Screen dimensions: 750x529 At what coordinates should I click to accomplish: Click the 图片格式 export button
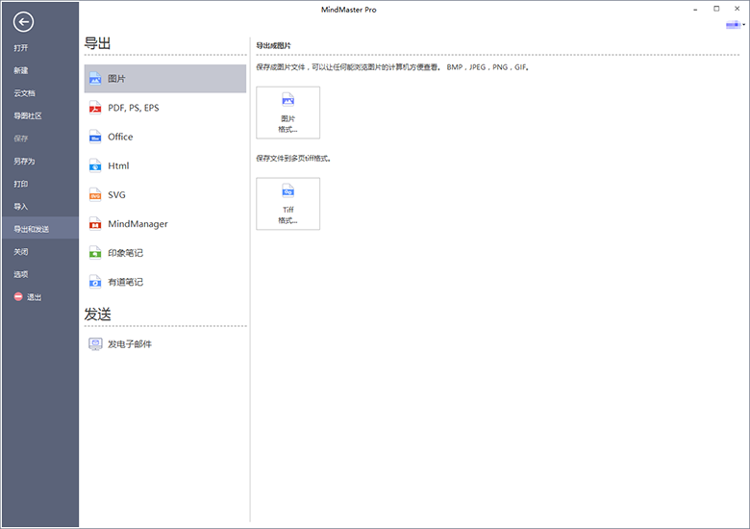(287, 113)
